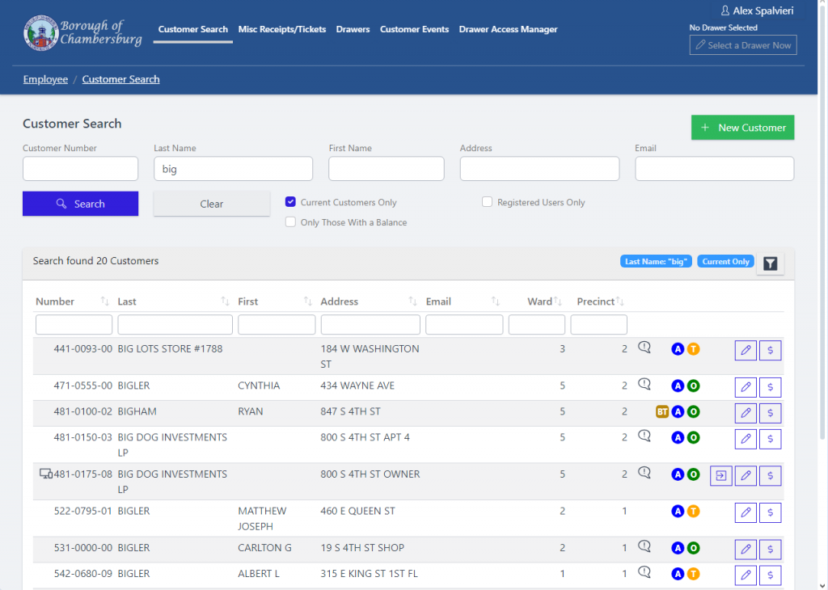Open the dollar payment icon for CYNTHIA BIGLER
The height and width of the screenshot is (590, 828).
(x=770, y=387)
